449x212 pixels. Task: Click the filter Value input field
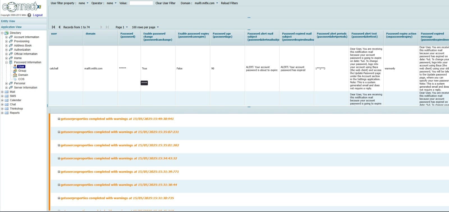click(141, 3)
